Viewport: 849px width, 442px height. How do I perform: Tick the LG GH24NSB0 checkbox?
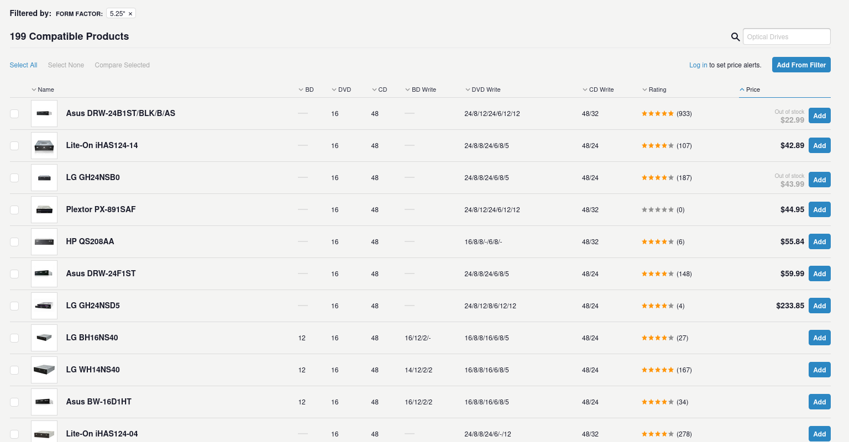[14, 178]
